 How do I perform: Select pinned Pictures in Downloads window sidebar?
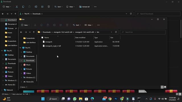[11, 28]
